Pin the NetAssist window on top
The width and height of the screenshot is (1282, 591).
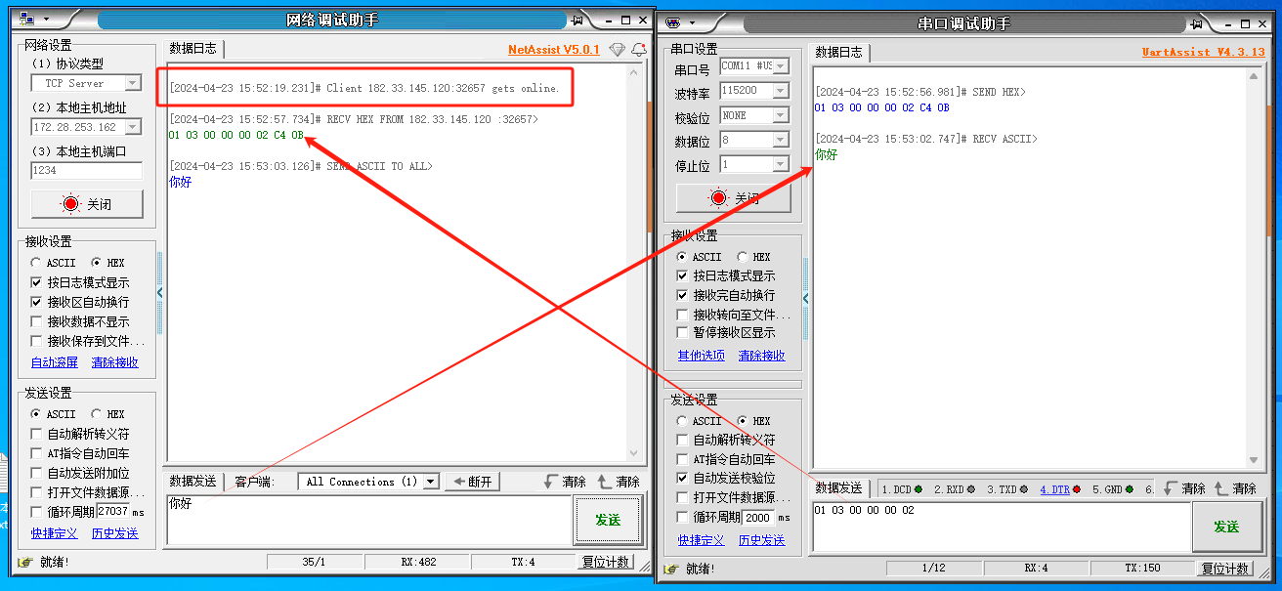[x=577, y=20]
